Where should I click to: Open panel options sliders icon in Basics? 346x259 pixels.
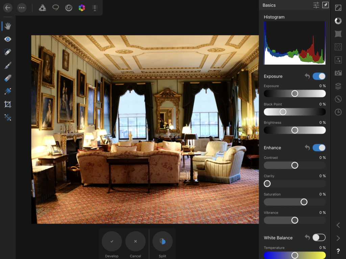coord(316,5)
